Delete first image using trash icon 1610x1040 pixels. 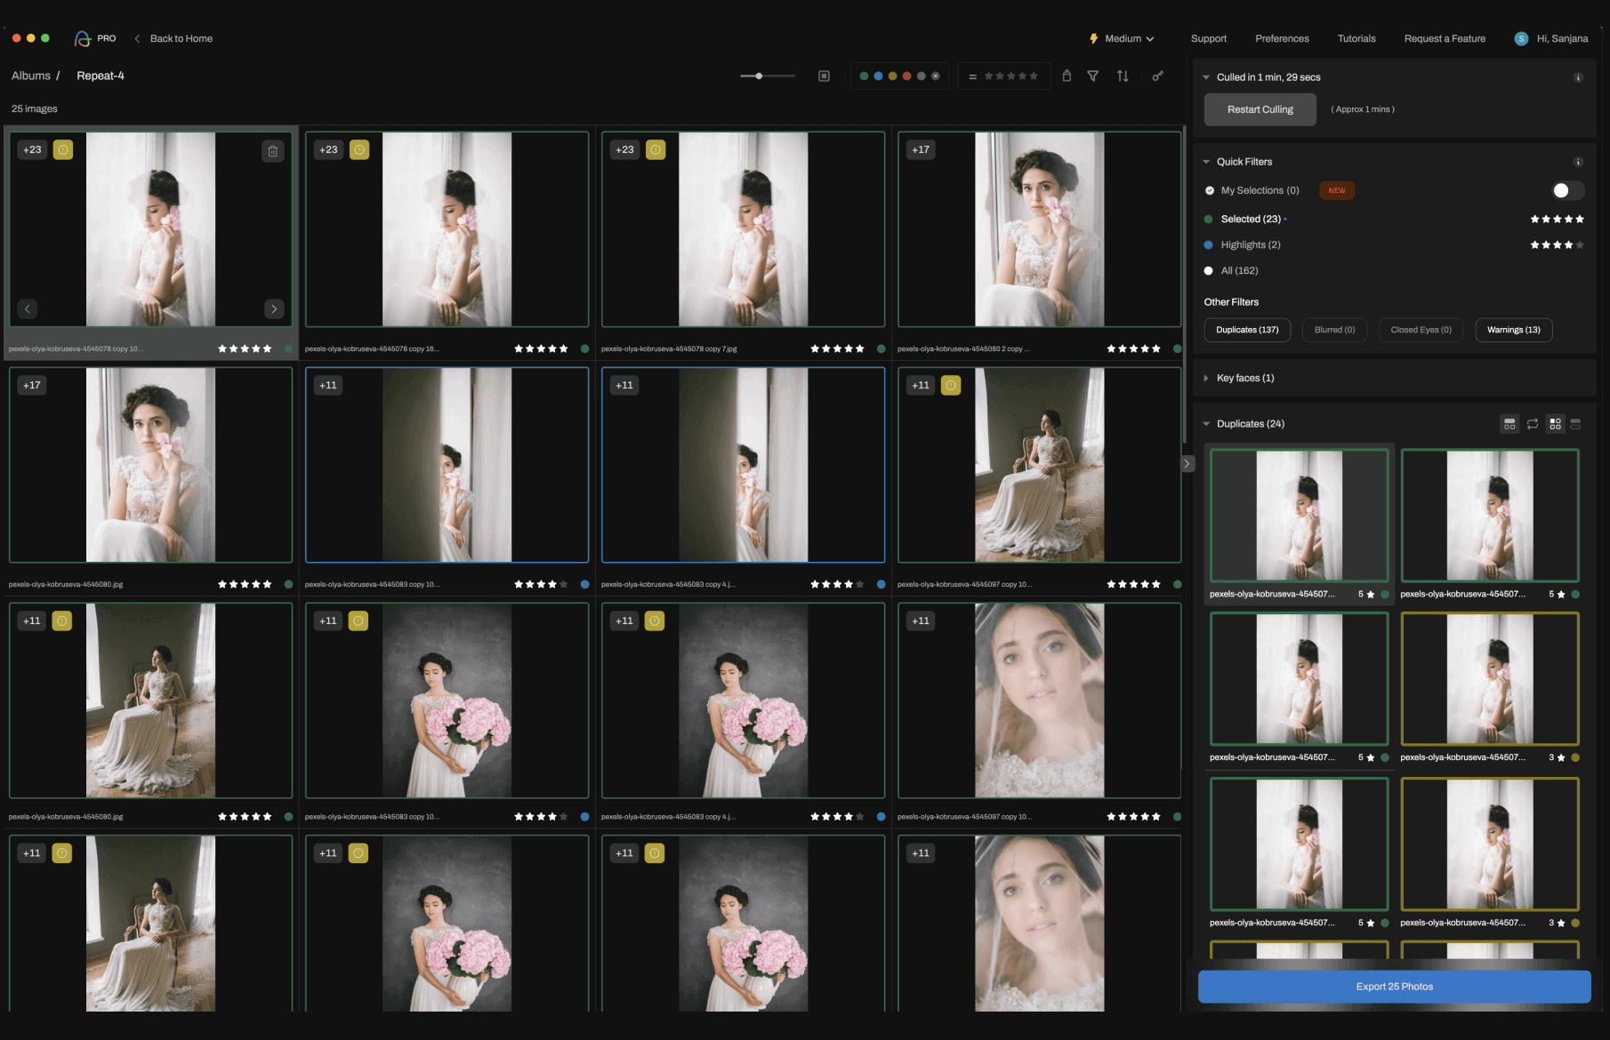[273, 151]
